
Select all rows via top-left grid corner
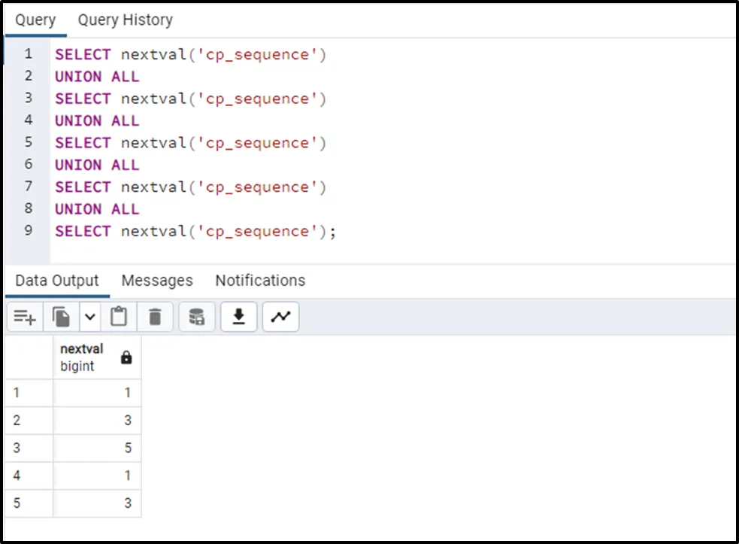pyautogui.click(x=28, y=357)
